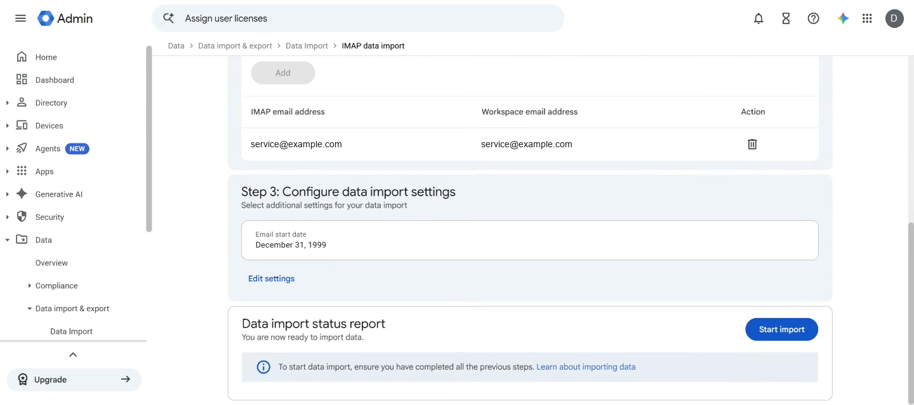
Task: Click the Google Admin logo
Action: pyautogui.click(x=65, y=18)
